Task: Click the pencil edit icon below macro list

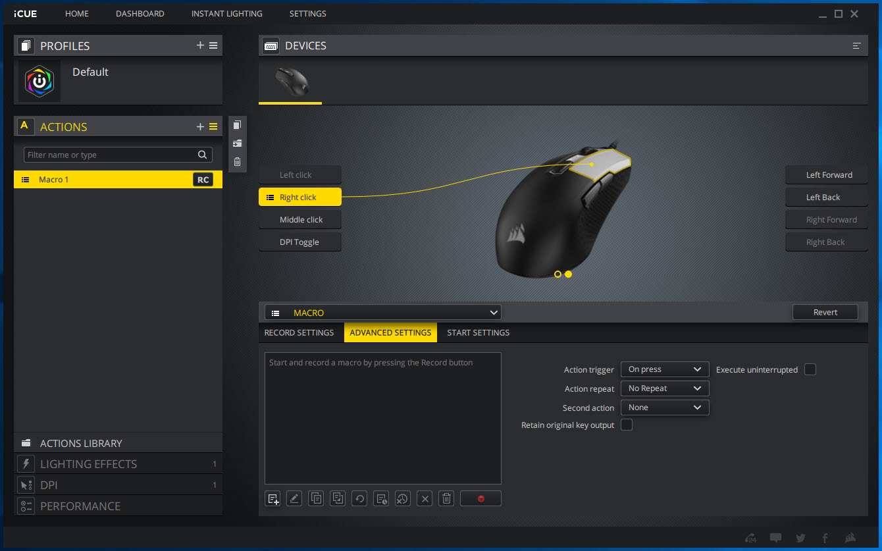Action: coord(294,498)
